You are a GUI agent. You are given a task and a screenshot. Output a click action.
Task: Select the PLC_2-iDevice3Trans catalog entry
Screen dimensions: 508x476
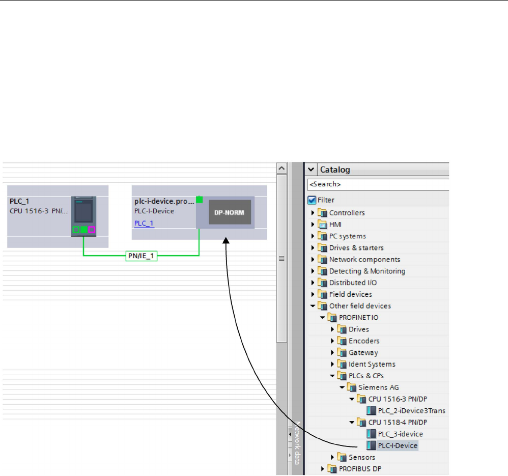(x=411, y=411)
